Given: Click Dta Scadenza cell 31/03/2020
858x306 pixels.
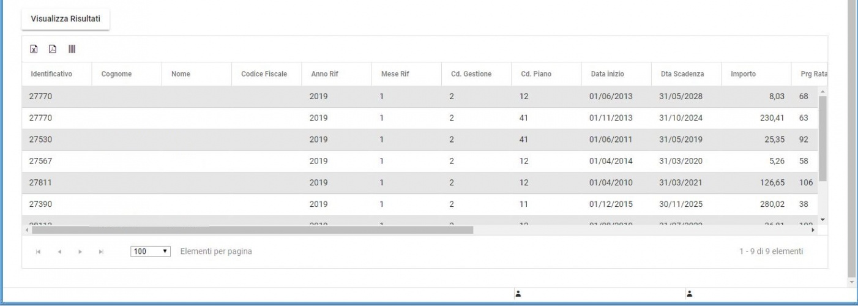Looking at the screenshot, I should [681, 162].
